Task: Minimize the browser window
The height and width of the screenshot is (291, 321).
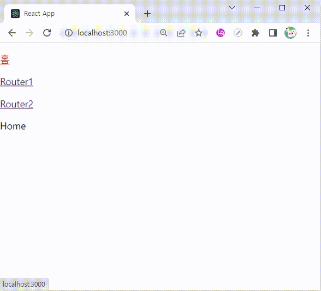Action: [257, 8]
